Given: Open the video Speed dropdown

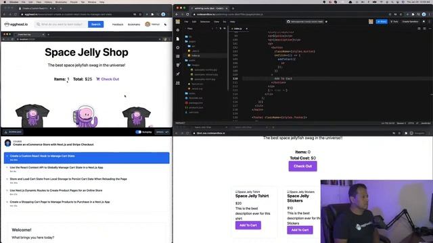Looking at the screenshot, I should [162, 132].
